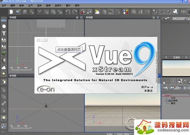Open the 文件 menu
The height and width of the screenshot is (135, 190).
pos(4,5)
